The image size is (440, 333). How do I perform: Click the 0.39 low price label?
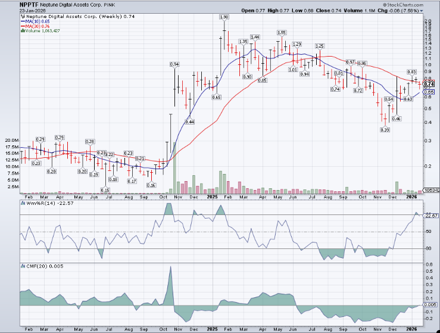tap(385, 130)
